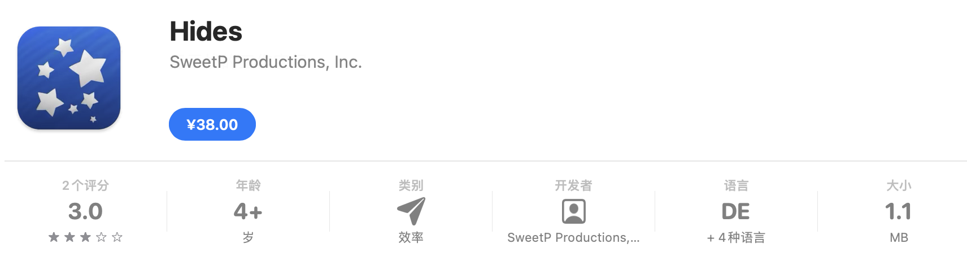Screen dimensions: 967x261
Task: Select the 2个评分 ratings label
Action: 85,185
